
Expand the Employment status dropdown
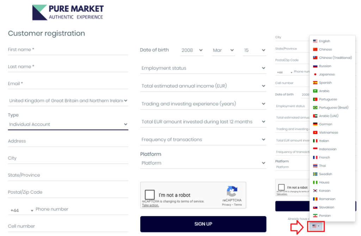pos(203,68)
